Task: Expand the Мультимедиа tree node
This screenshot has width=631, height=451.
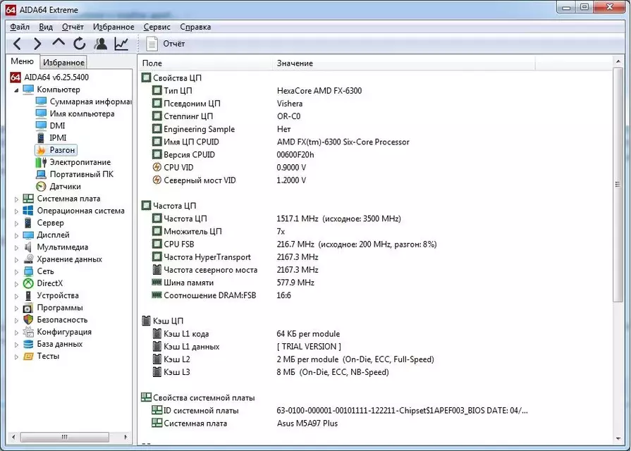Action: [x=16, y=247]
